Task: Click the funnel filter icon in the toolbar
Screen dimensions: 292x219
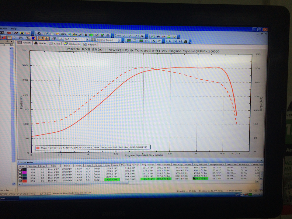Action: 174,37
